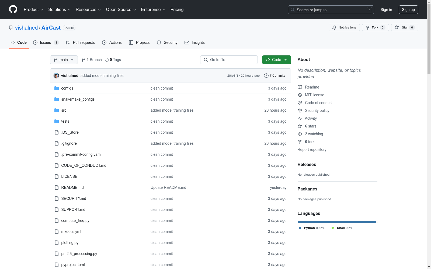Click the configs folder icon
The height and width of the screenshot is (269, 431).
(x=57, y=88)
